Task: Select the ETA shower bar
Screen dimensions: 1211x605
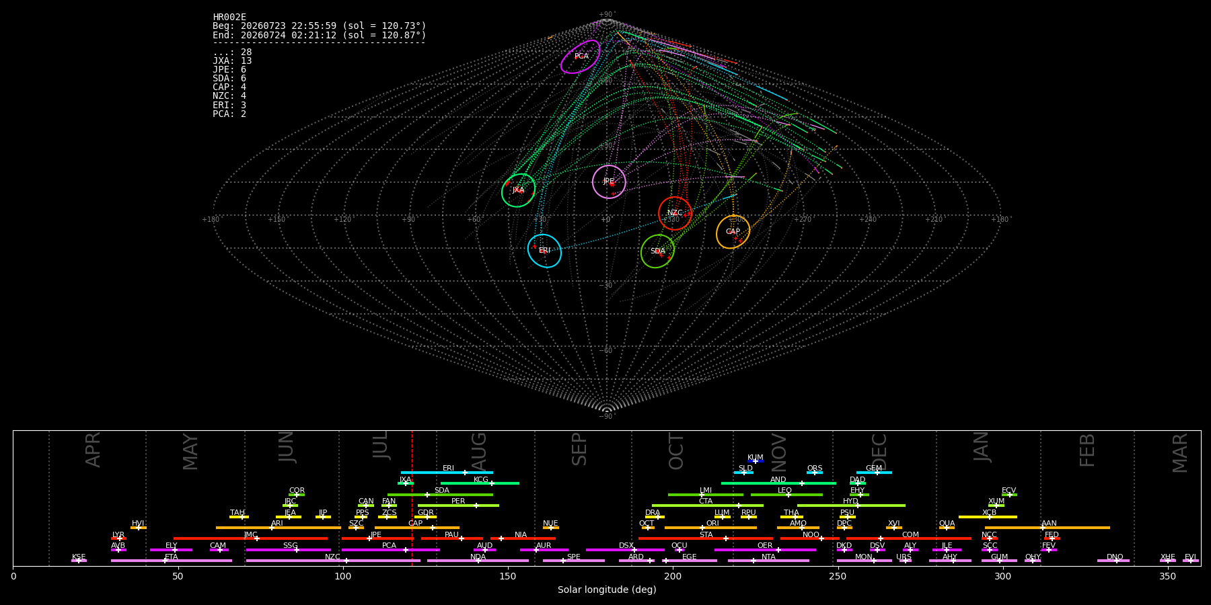Action: tap(172, 561)
